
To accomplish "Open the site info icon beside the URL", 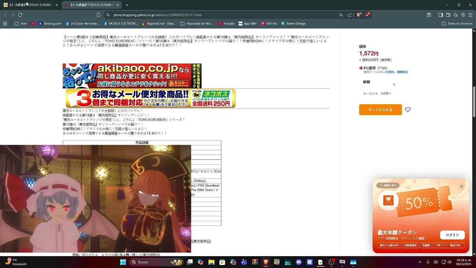I will pyautogui.click(x=108, y=15).
